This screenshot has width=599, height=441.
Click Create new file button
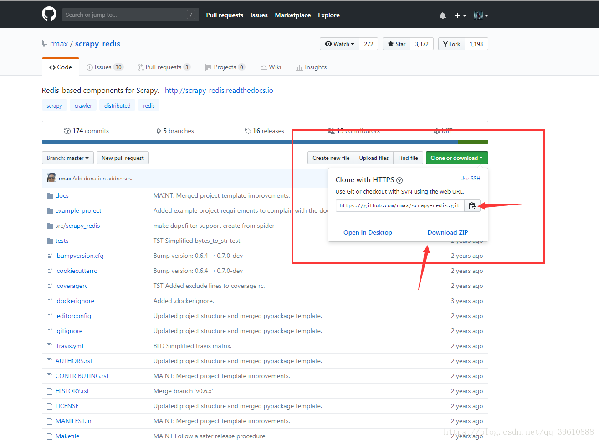(331, 158)
